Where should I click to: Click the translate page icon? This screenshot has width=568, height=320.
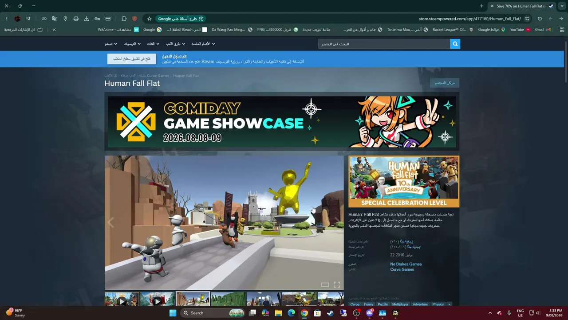(55, 19)
